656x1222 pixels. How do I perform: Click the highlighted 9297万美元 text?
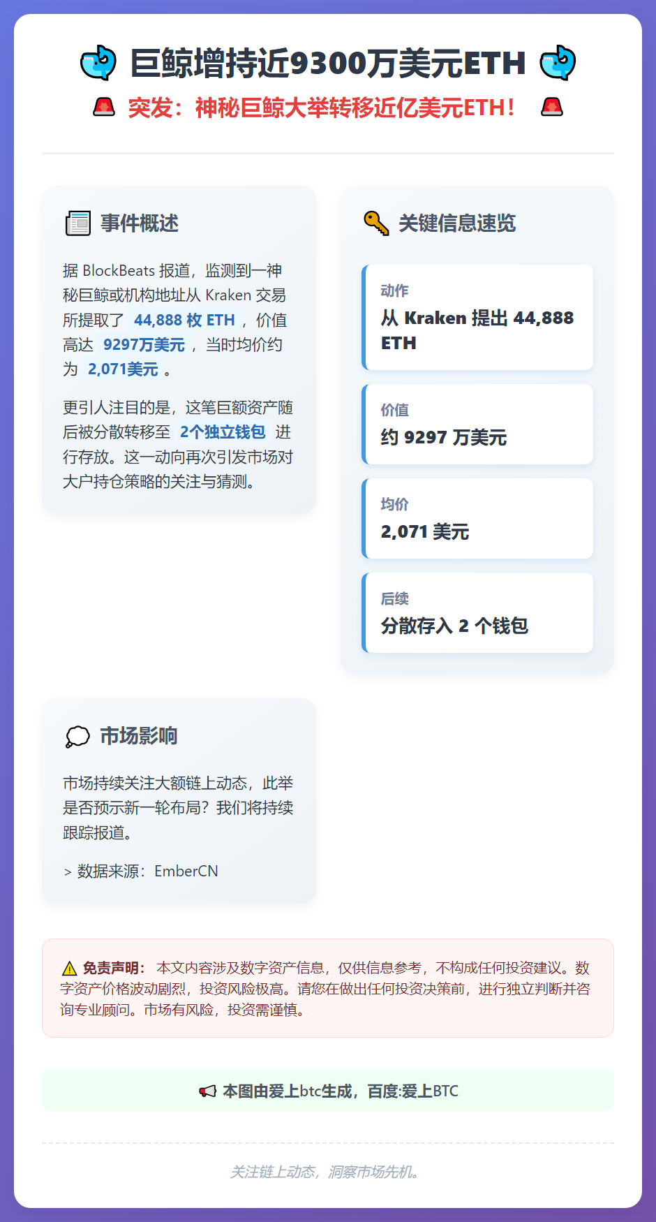[144, 344]
